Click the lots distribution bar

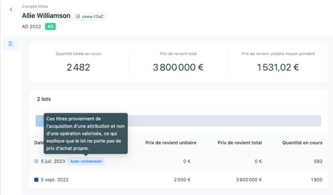click(x=178, y=121)
